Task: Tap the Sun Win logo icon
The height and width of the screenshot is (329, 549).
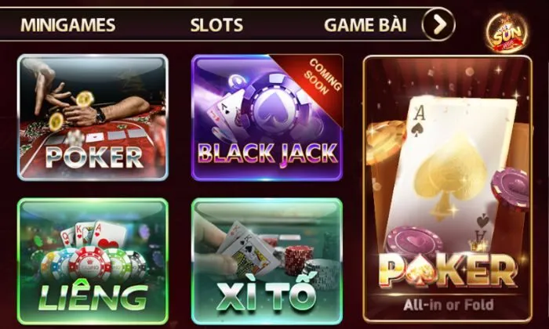Action: (x=507, y=33)
